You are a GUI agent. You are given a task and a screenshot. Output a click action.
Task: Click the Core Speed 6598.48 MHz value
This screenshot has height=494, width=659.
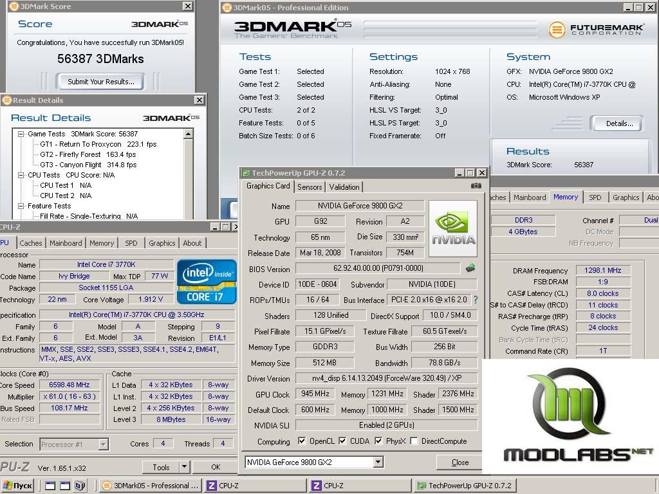70,385
